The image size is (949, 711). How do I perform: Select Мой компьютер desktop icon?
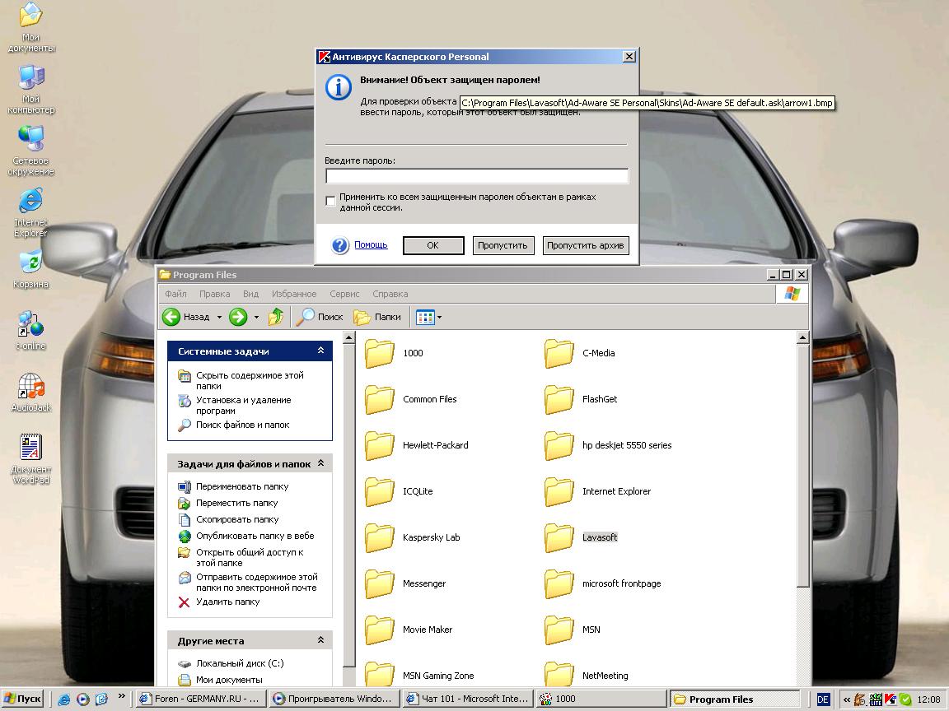(x=30, y=89)
